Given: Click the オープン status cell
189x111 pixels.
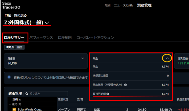Looking at the screenshot, I should pyautogui.click(x=64, y=109).
